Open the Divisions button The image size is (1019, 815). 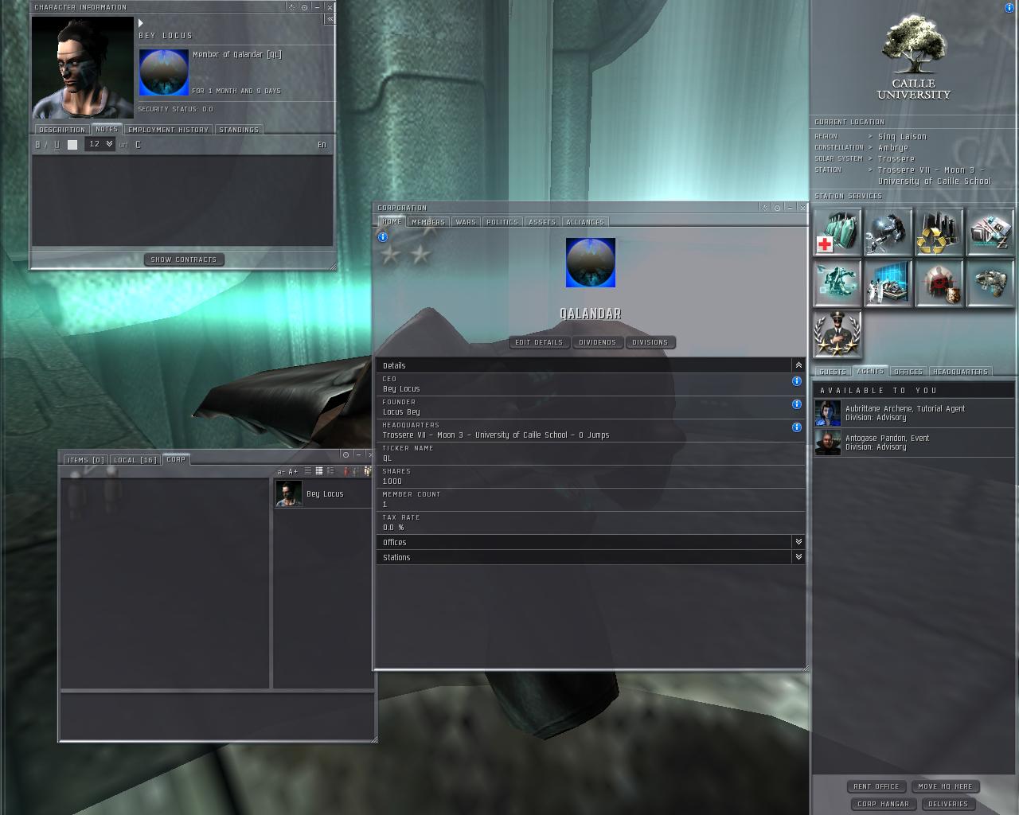pos(650,342)
